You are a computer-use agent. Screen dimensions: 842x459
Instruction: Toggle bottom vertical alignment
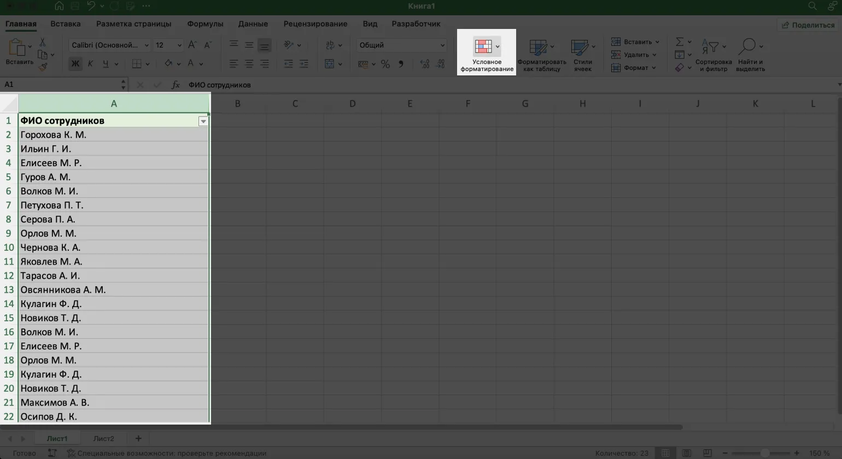click(x=264, y=45)
